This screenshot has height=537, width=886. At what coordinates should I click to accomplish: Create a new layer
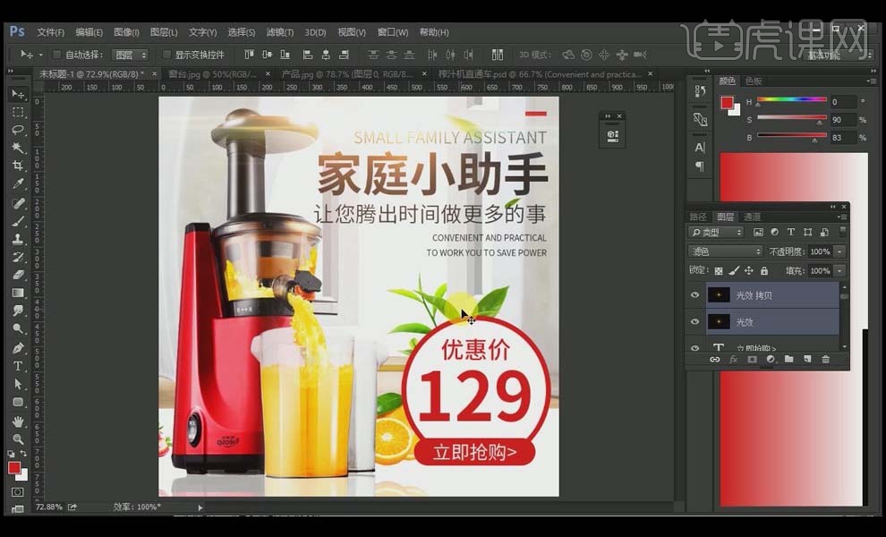tap(807, 360)
